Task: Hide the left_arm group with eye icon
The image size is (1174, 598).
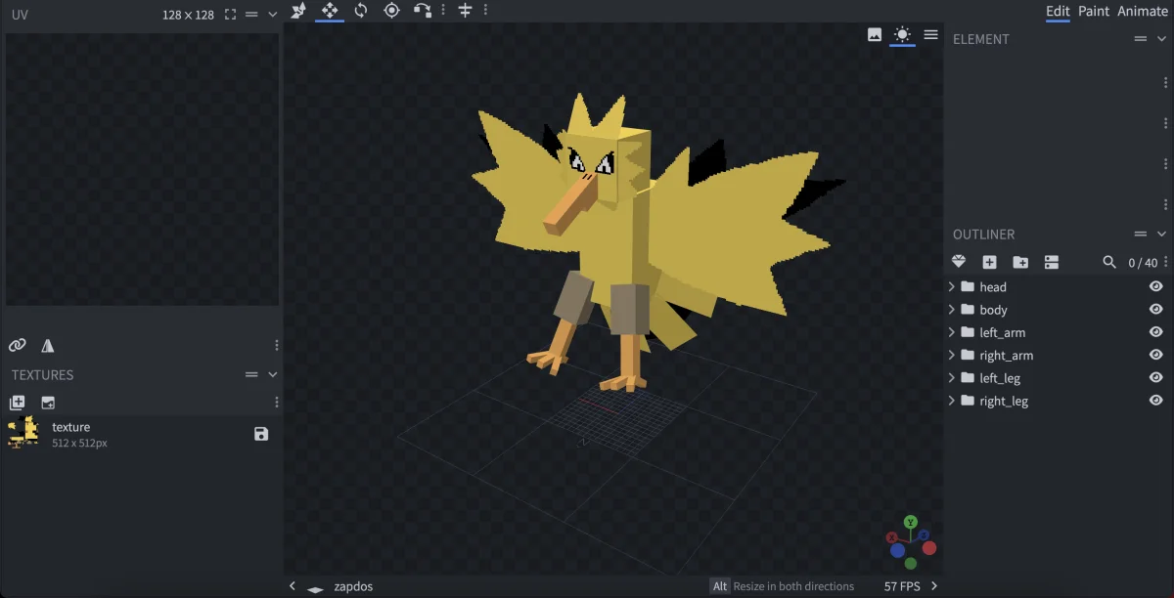Action: [x=1156, y=332]
